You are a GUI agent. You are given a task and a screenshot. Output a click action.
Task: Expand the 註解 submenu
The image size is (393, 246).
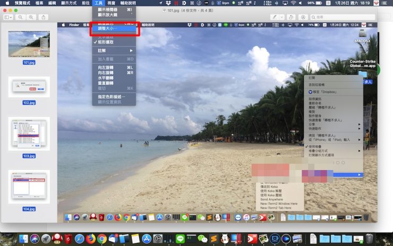(x=114, y=50)
